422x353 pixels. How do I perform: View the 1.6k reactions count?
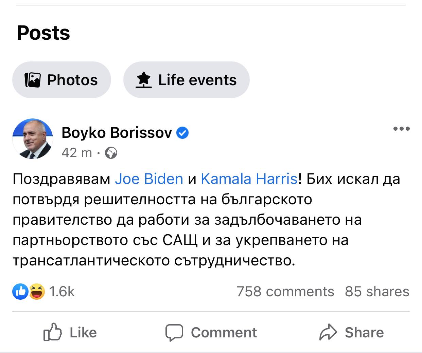61,292
